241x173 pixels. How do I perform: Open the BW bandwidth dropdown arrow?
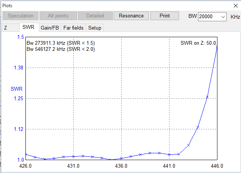pyautogui.click(x=223, y=17)
